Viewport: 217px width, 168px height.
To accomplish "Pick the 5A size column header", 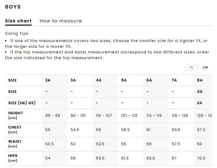I will tap(124, 81).
